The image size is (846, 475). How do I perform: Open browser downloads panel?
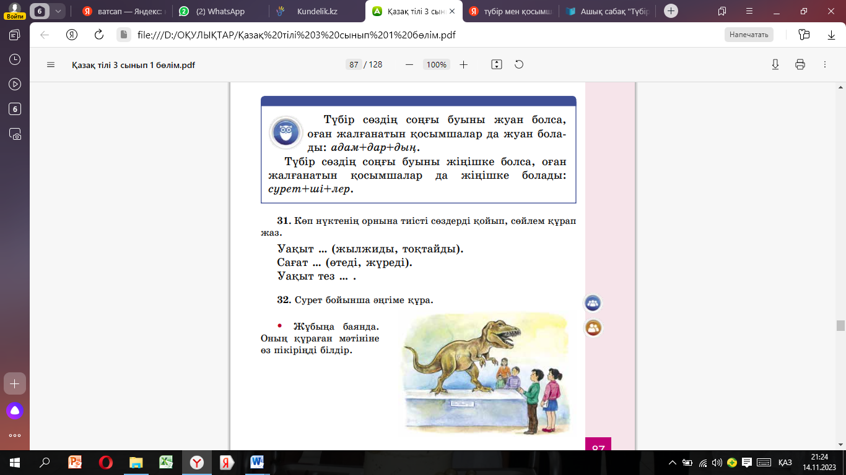pyautogui.click(x=831, y=35)
